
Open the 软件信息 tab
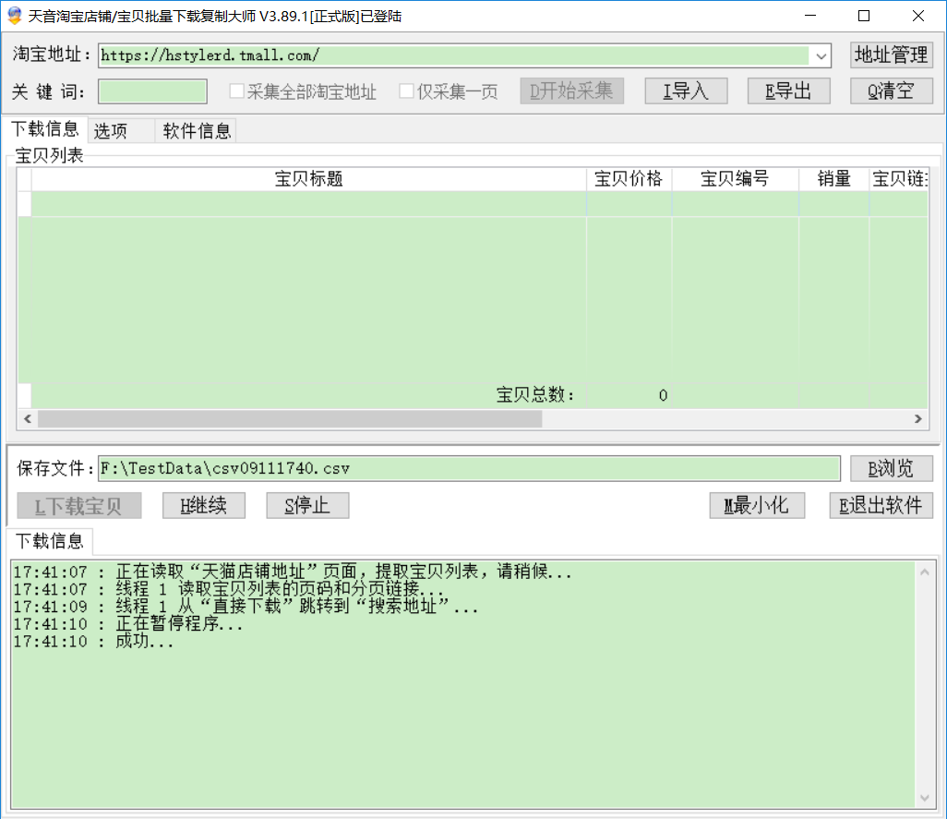(197, 131)
